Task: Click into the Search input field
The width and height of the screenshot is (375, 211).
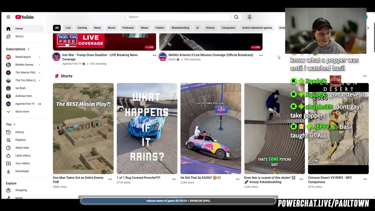Action: [178, 17]
